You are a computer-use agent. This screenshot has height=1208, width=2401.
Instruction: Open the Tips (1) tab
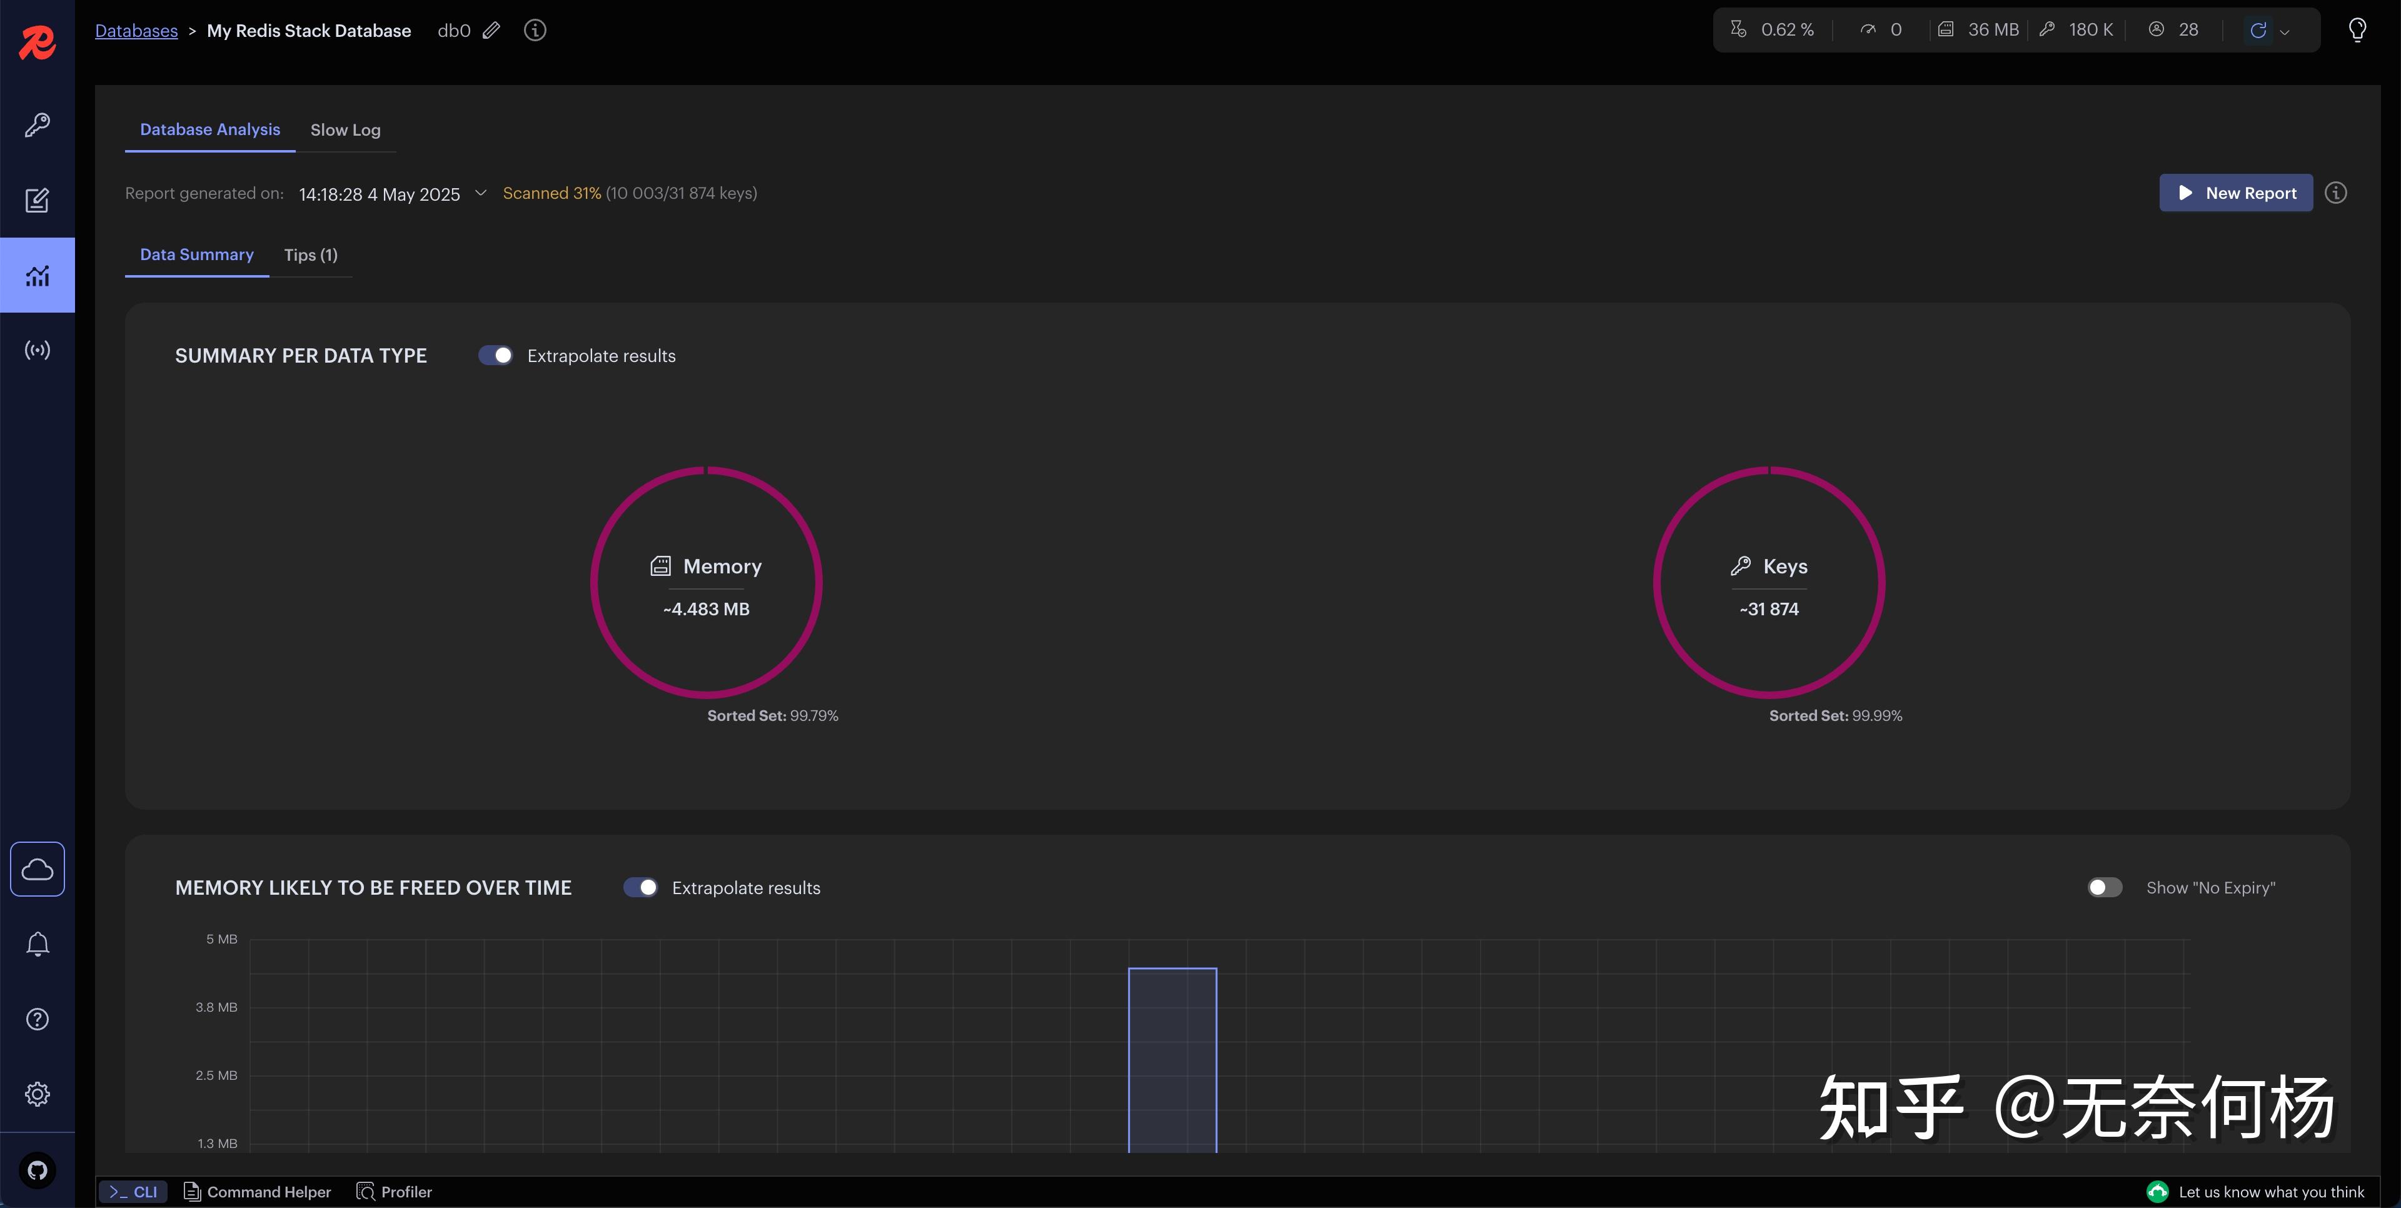[x=310, y=255]
